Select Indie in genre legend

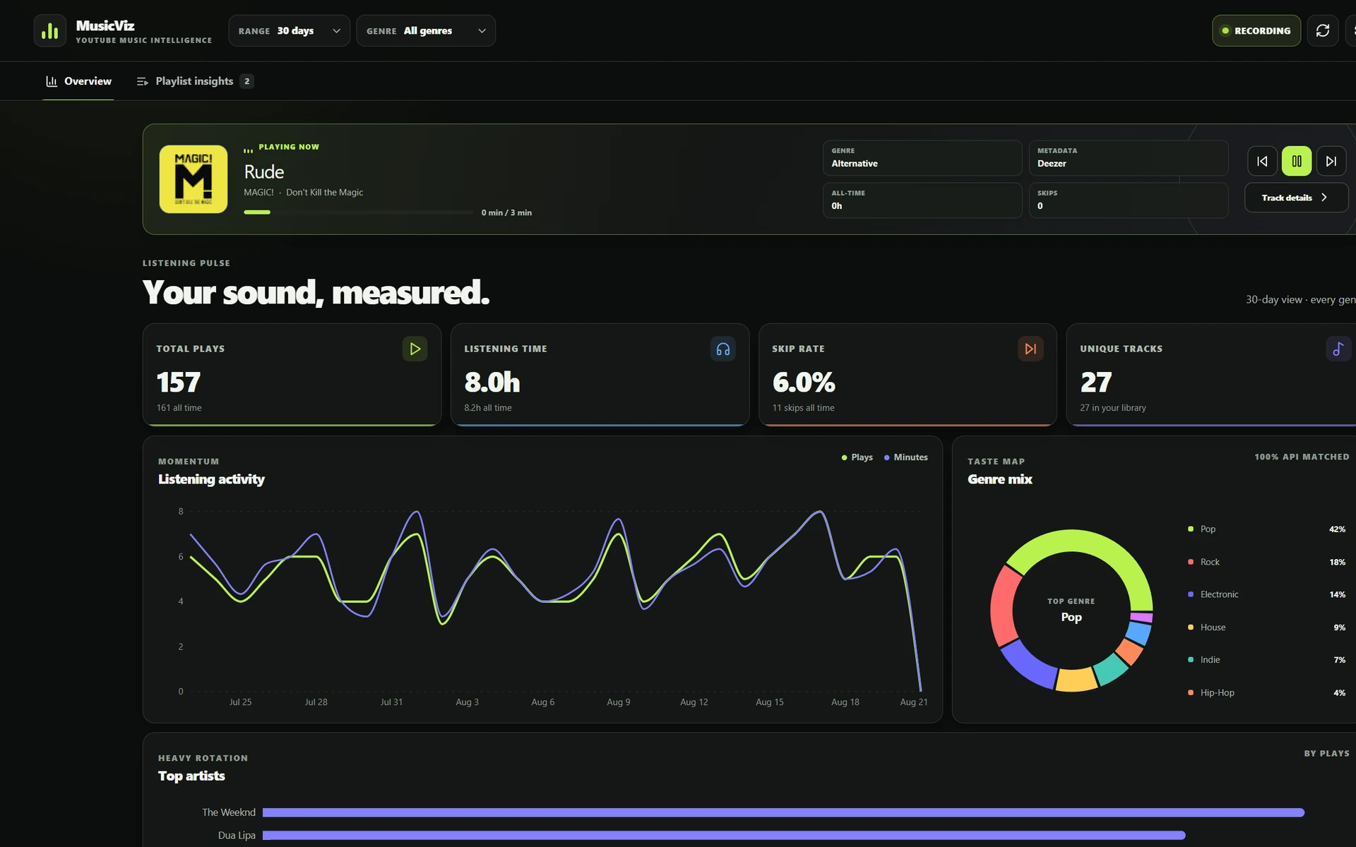(x=1267, y=660)
